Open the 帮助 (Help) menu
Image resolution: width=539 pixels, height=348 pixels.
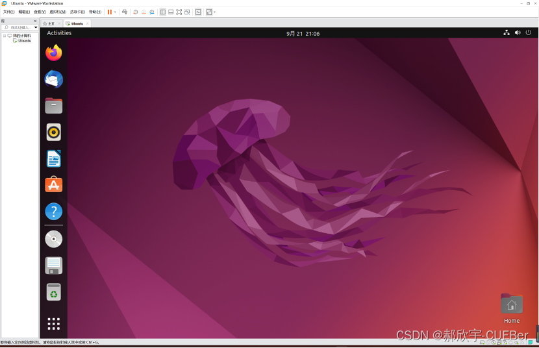coord(95,12)
